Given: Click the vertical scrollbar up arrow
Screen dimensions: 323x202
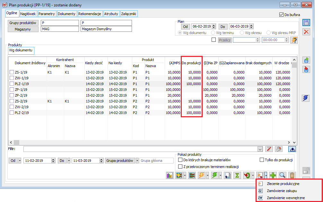Looking at the screenshot, I should 294,59.
